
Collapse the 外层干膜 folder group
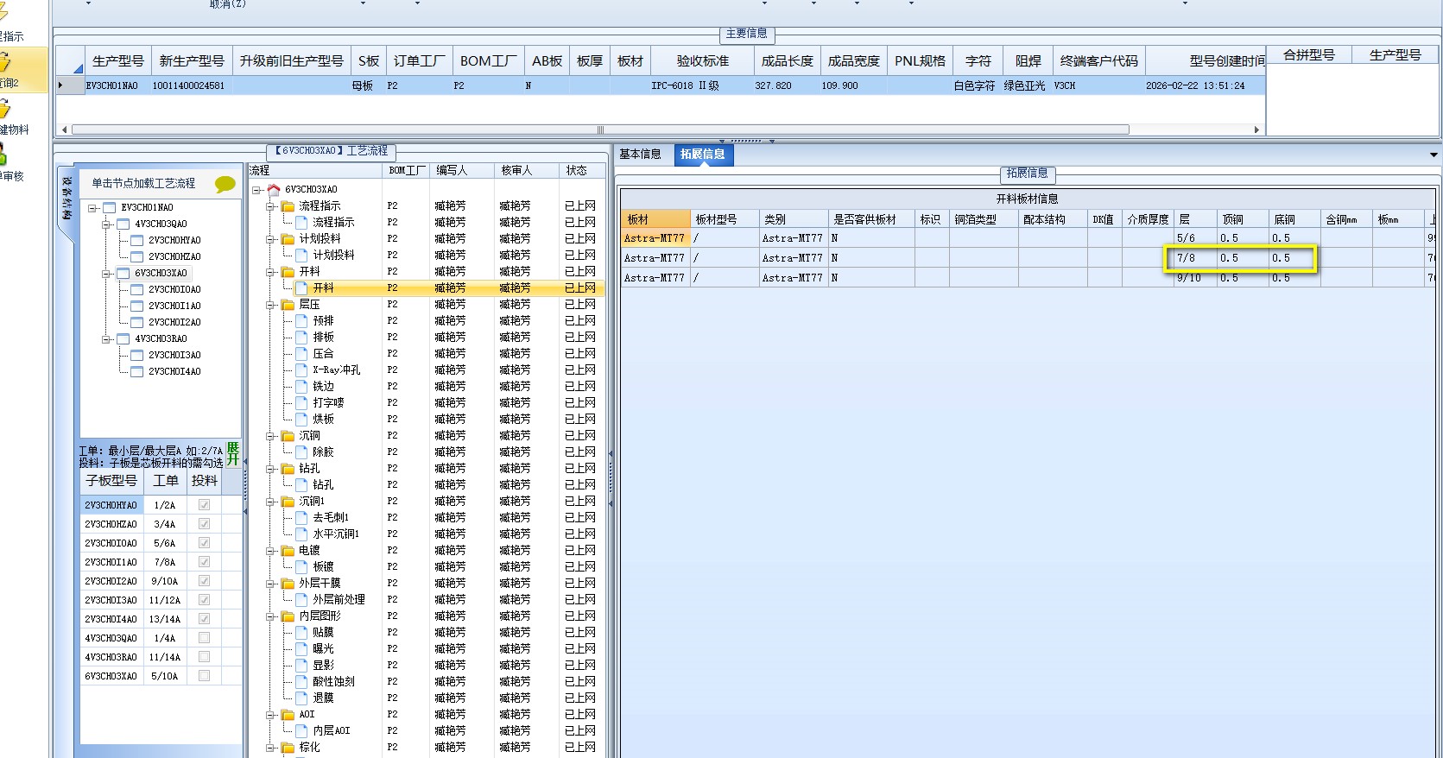coord(270,584)
